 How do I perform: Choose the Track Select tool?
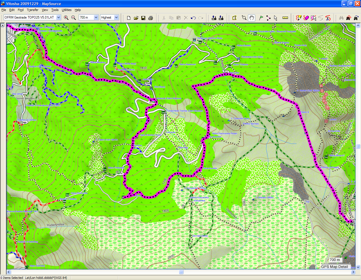[x=313, y=18]
